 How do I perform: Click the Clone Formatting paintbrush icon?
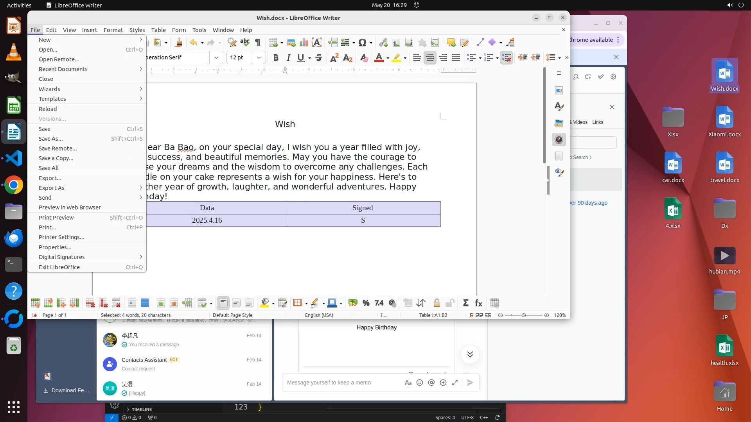tap(179, 43)
